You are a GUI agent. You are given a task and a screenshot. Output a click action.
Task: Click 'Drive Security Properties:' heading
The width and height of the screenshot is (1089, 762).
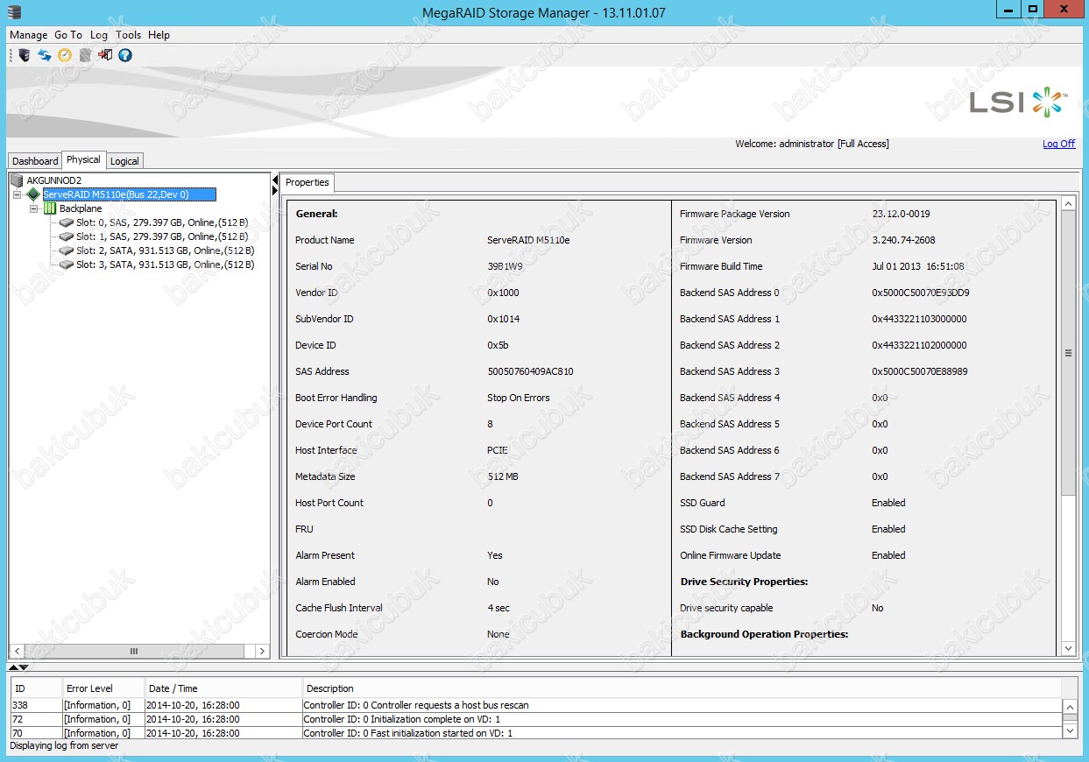pos(744,582)
